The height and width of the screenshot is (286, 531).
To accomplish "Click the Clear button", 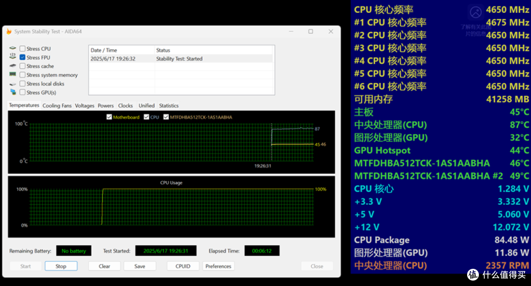I will [x=104, y=266].
